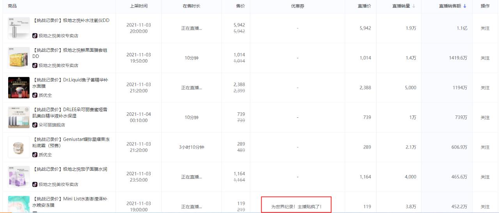This screenshot has width=499, height=213.
Task: Open product title 极地之悦补水注氧仪DD
Action: pyautogui.click(x=71, y=21)
